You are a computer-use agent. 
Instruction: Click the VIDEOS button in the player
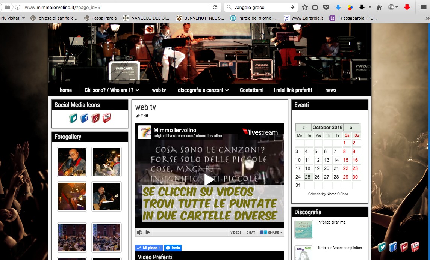(236, 233)
